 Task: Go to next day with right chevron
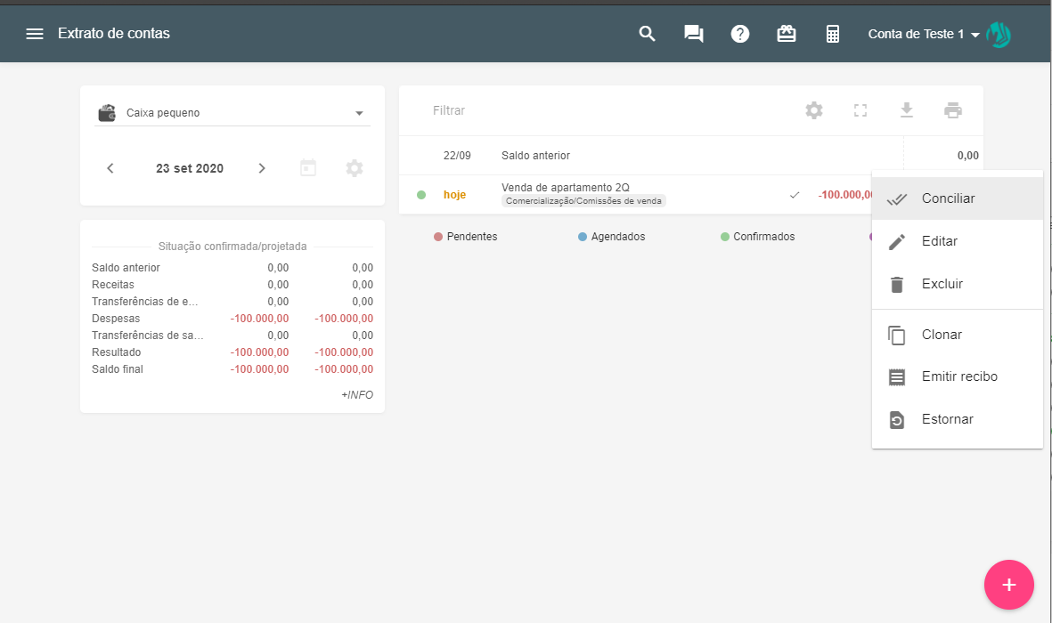pos(262,168)
